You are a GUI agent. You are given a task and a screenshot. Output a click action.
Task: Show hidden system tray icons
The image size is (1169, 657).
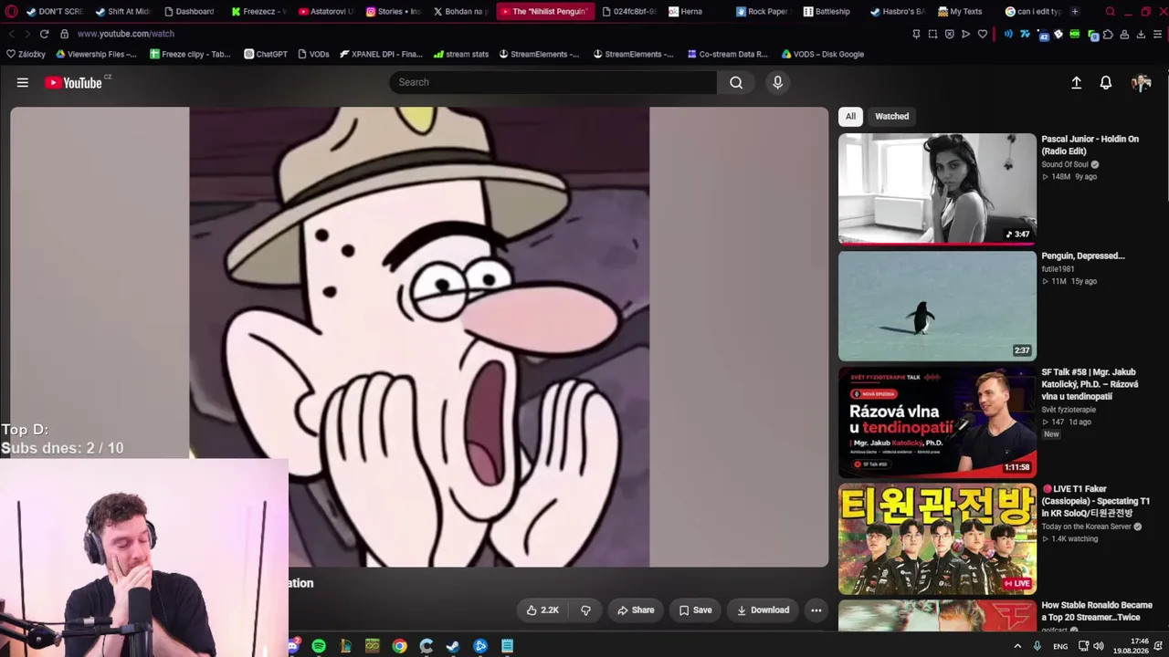tap(1018, 646)
